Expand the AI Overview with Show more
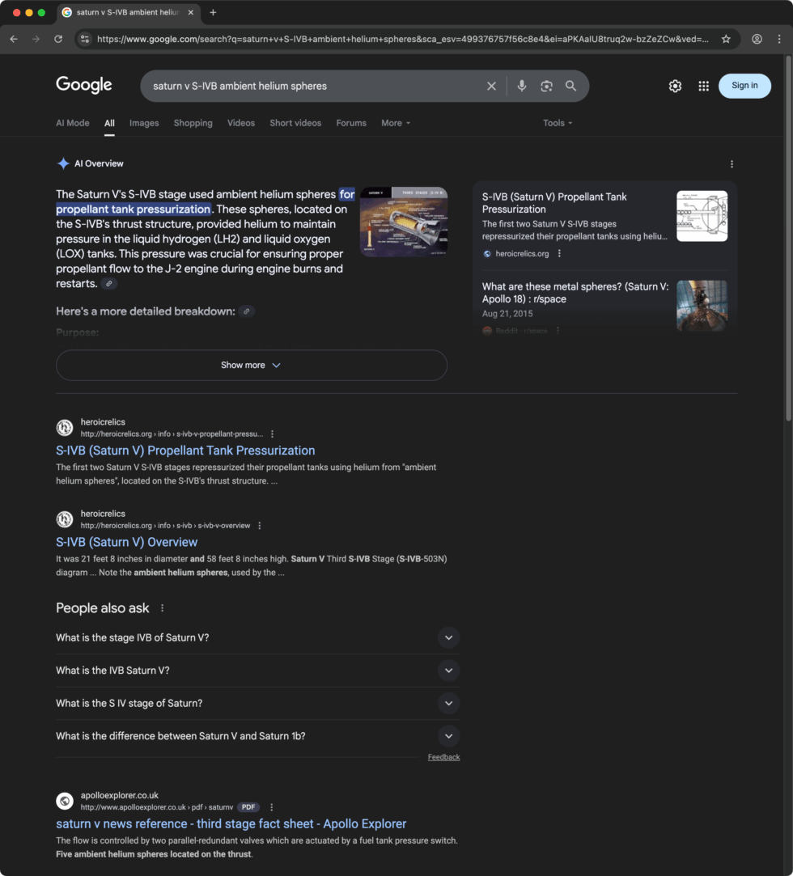 tap(251, 365)
